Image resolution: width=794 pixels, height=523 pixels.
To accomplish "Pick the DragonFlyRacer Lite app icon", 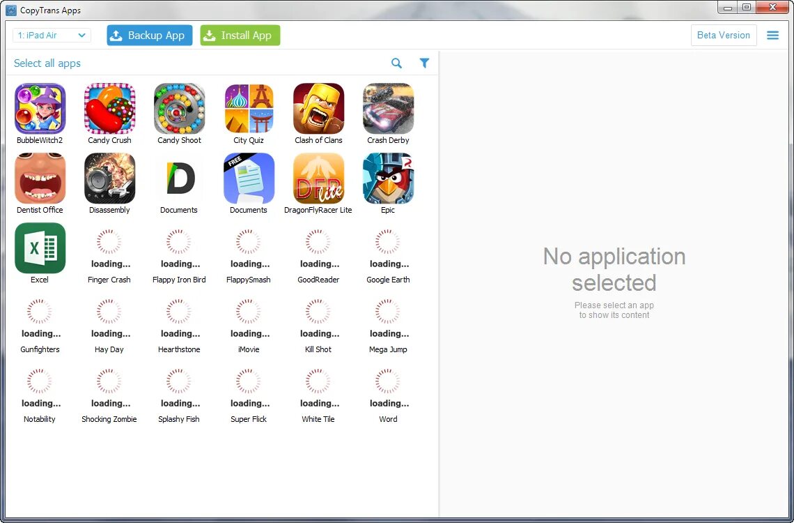I will click(x=318, y=179).
